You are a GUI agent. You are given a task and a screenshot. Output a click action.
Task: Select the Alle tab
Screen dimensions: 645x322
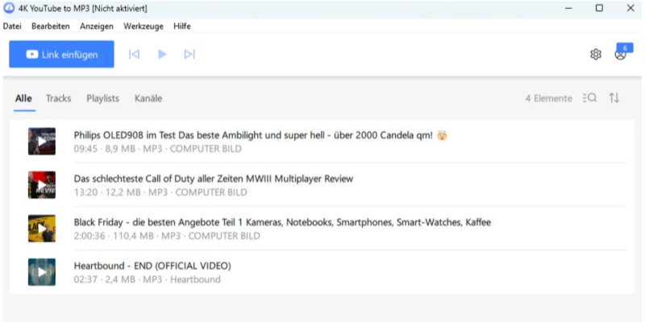pyautogui.click(x=23, y=98)
